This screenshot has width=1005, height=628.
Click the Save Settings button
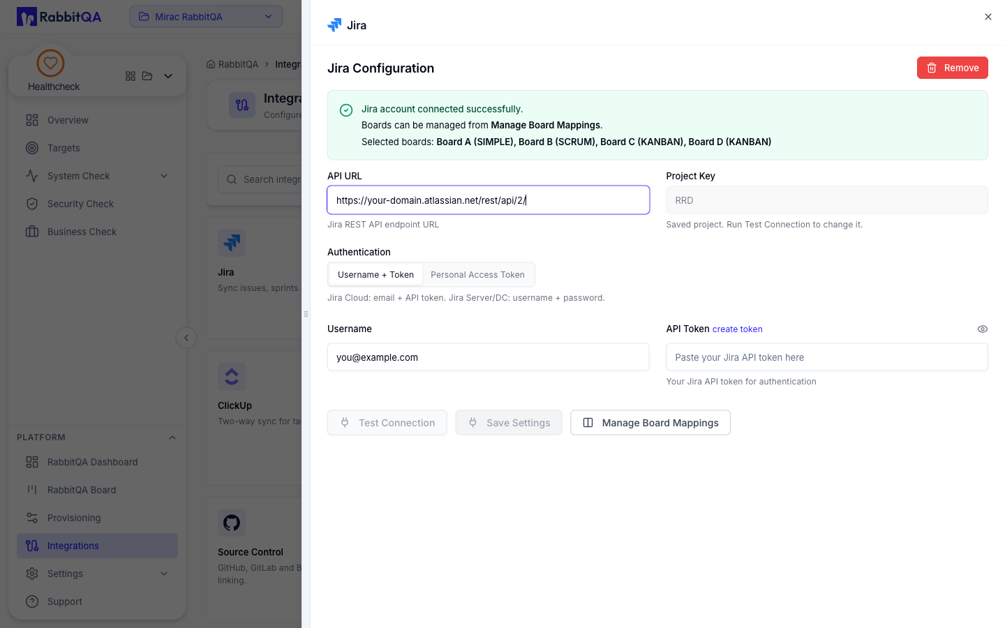click(x=509, y=423)
